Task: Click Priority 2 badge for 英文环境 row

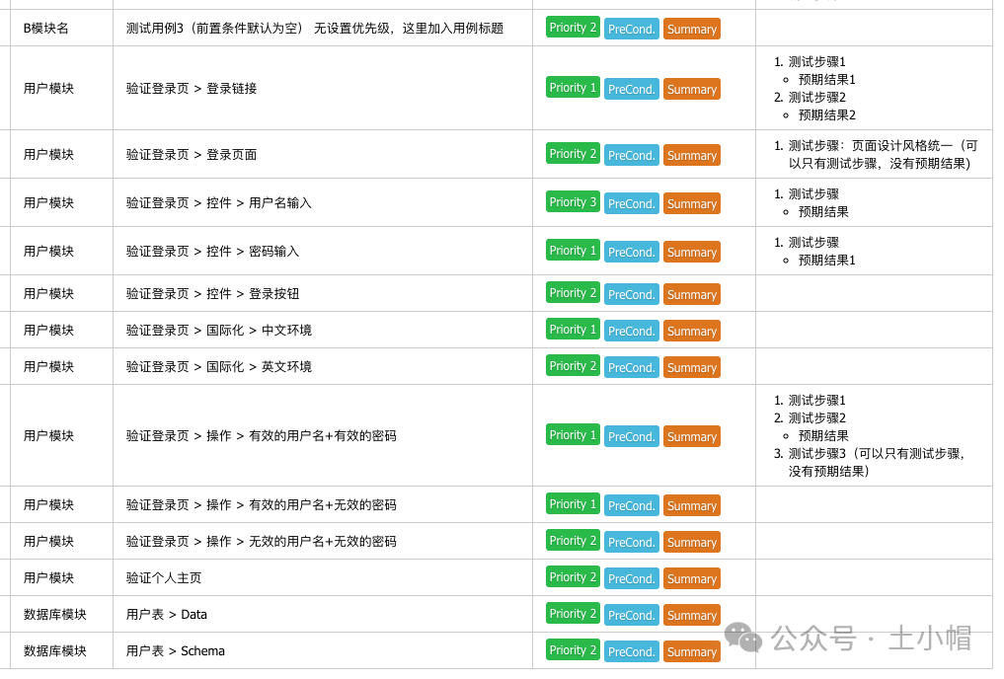Action: click(x=573, y=366)
